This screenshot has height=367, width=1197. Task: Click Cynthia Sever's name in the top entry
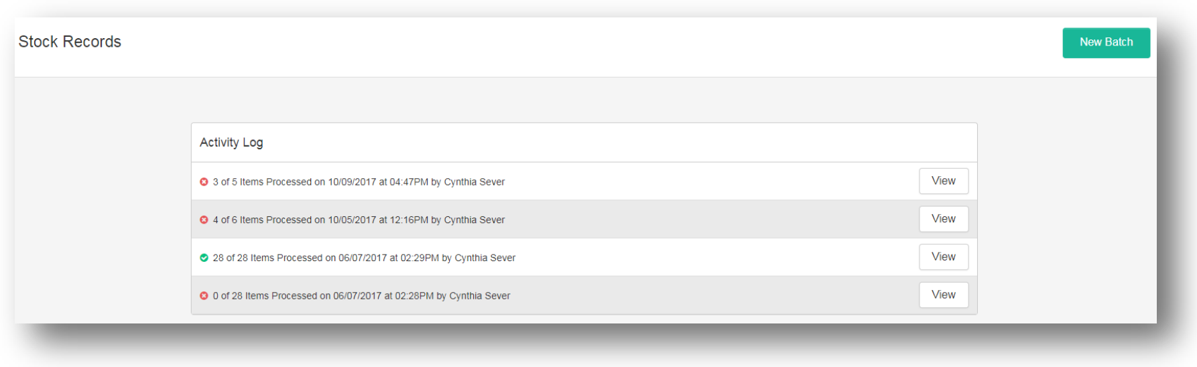pyautogui.click(x=474, y=182)
